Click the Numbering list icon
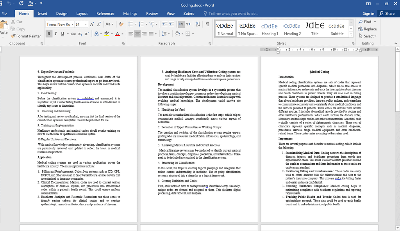The height and width of the screenshot is (231, 400). pyautogui.click(x=141, y=24)
